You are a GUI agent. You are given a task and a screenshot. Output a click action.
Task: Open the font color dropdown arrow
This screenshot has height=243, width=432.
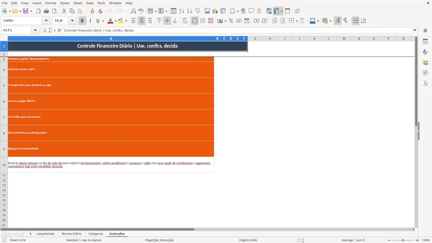116,21
